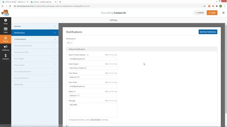The width and height of the screenshot is (227, 127).
Task: Show Smart Tags for Message
Action: point(111,101)
